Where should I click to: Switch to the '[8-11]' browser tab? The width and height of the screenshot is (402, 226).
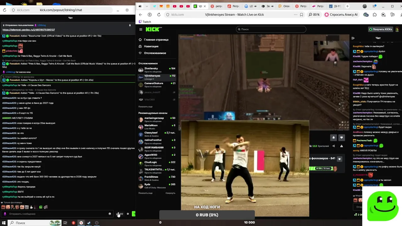335,6
